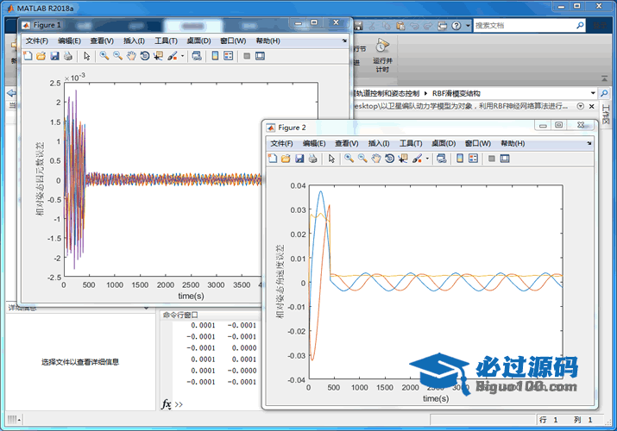This screenshot has width=617, height=431.
Task: Select Rotate 3D tool in Figure 2
Action: tap(390, 159)
